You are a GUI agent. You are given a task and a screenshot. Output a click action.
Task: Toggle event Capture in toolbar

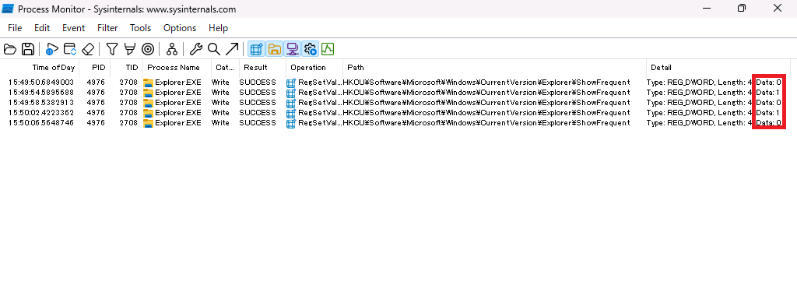click(51, 49)
